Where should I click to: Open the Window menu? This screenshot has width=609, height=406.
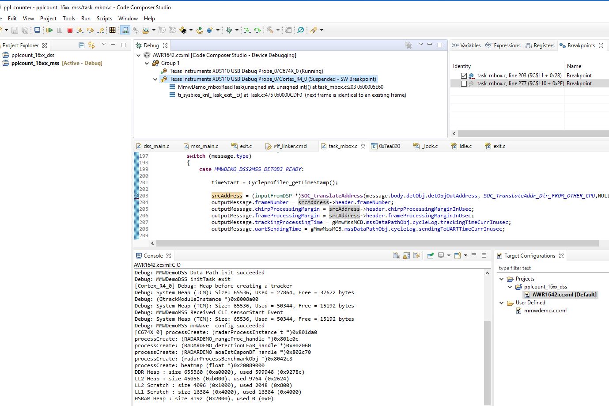click(x=128, y=19)
